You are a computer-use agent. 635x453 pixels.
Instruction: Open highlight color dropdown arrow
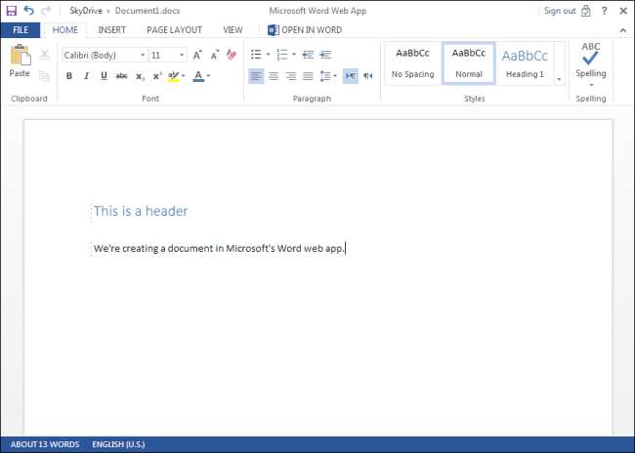click(184, 76)
